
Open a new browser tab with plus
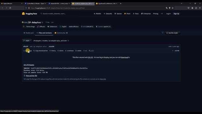coord(121,3)
